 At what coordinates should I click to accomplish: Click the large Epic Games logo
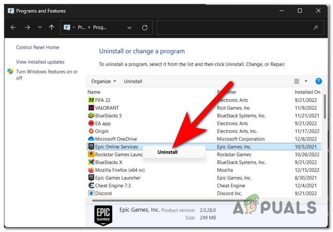click(103, 215)
